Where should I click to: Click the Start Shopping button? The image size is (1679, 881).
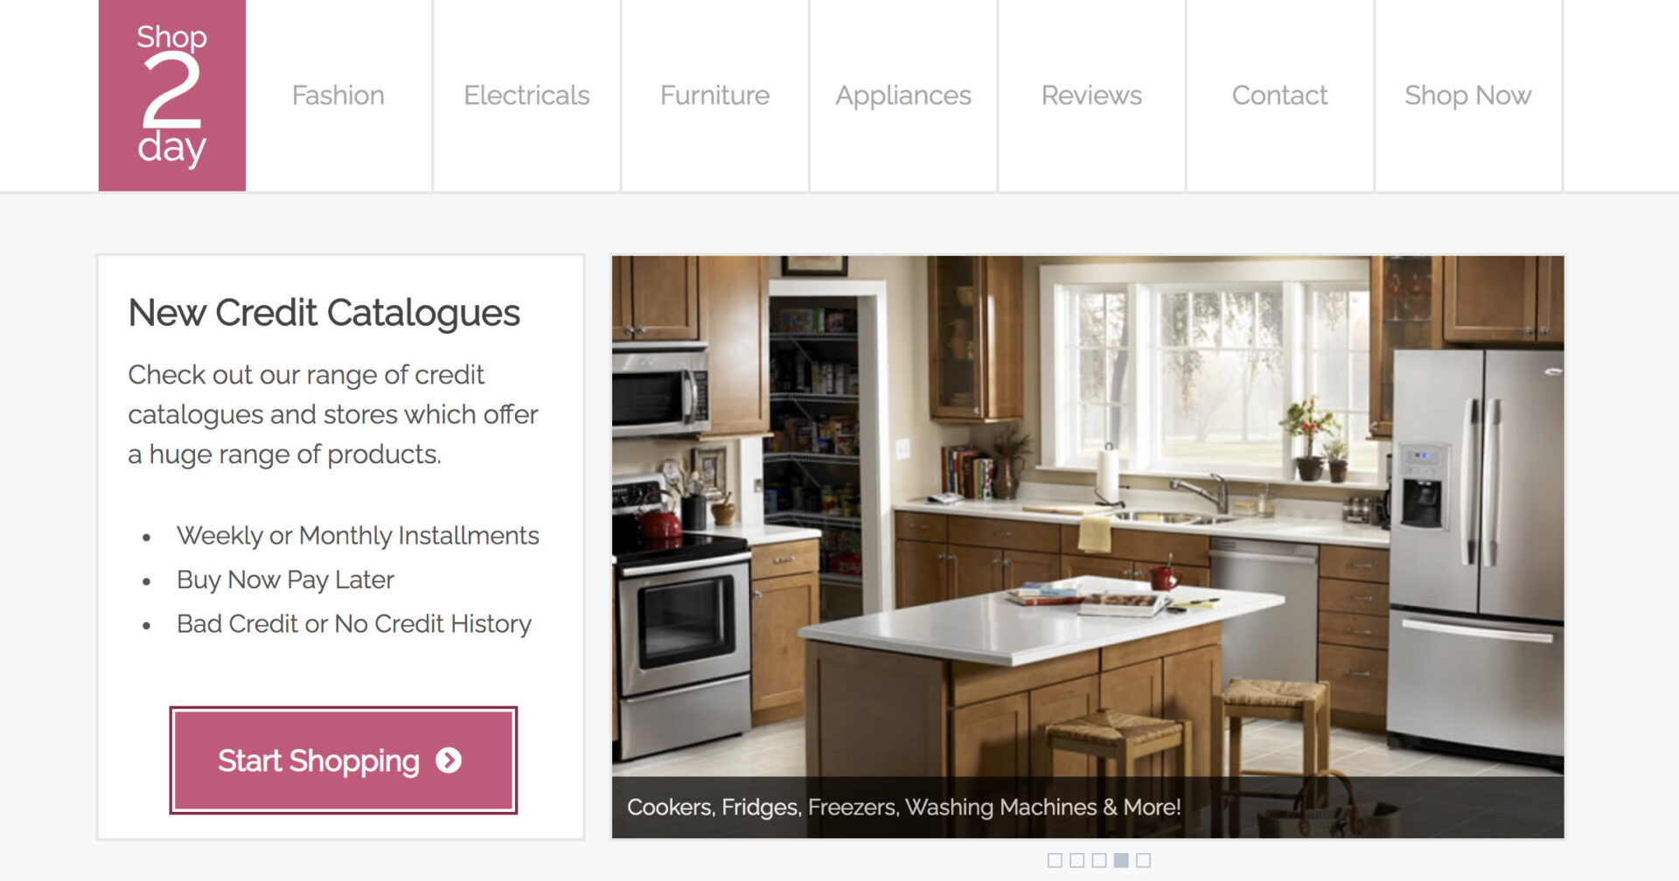click(344, 760)
